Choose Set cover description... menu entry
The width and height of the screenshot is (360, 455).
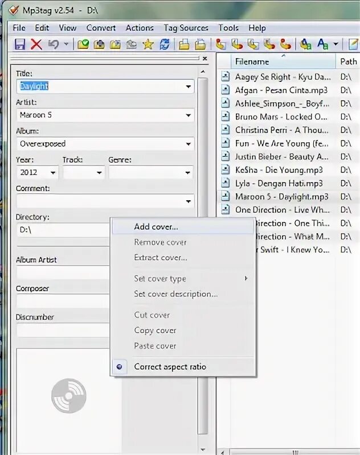[183, 294]
